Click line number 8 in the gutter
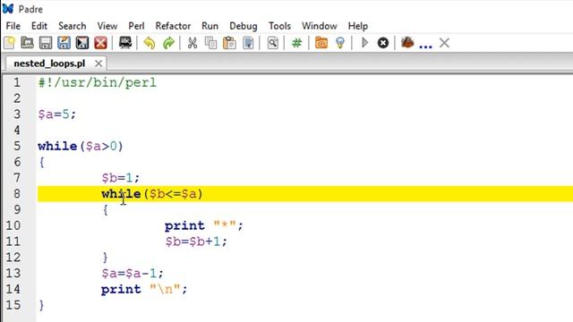This screenshot has height=322, width=573. tap(17, 194)
